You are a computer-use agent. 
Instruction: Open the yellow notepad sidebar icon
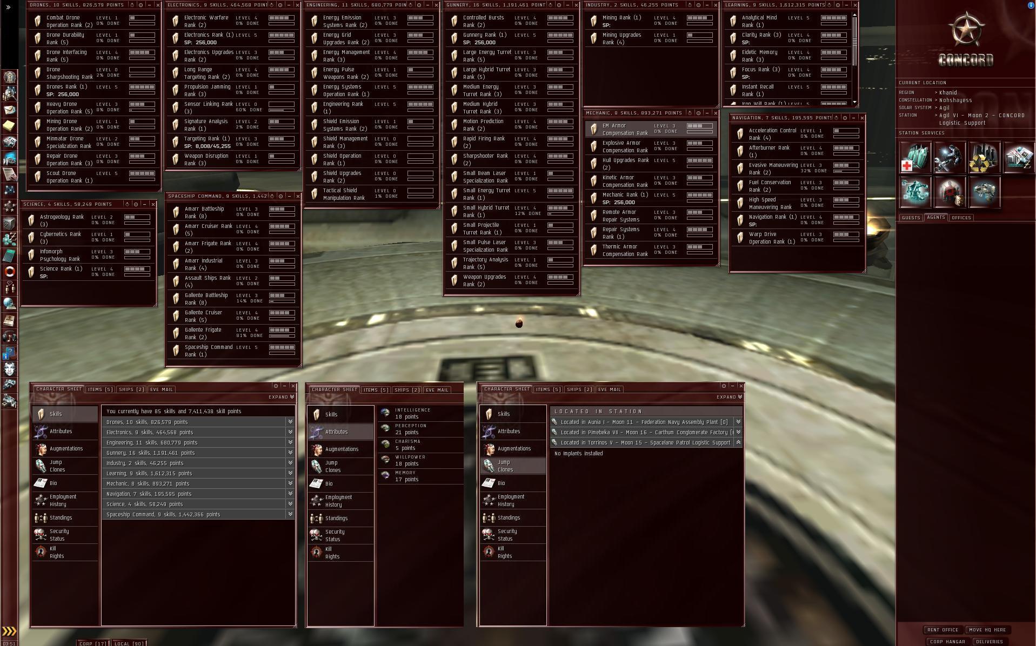(x=10, y=126)
